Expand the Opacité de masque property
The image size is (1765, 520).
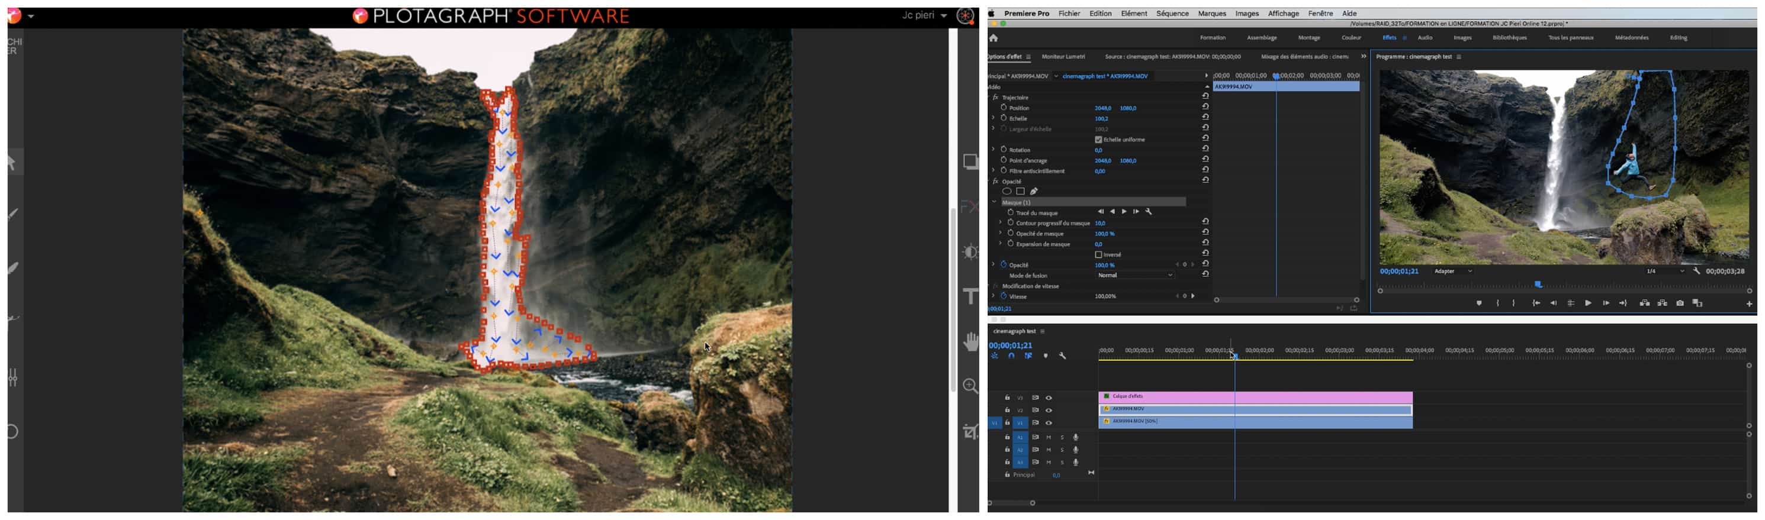coord(1001,233)
